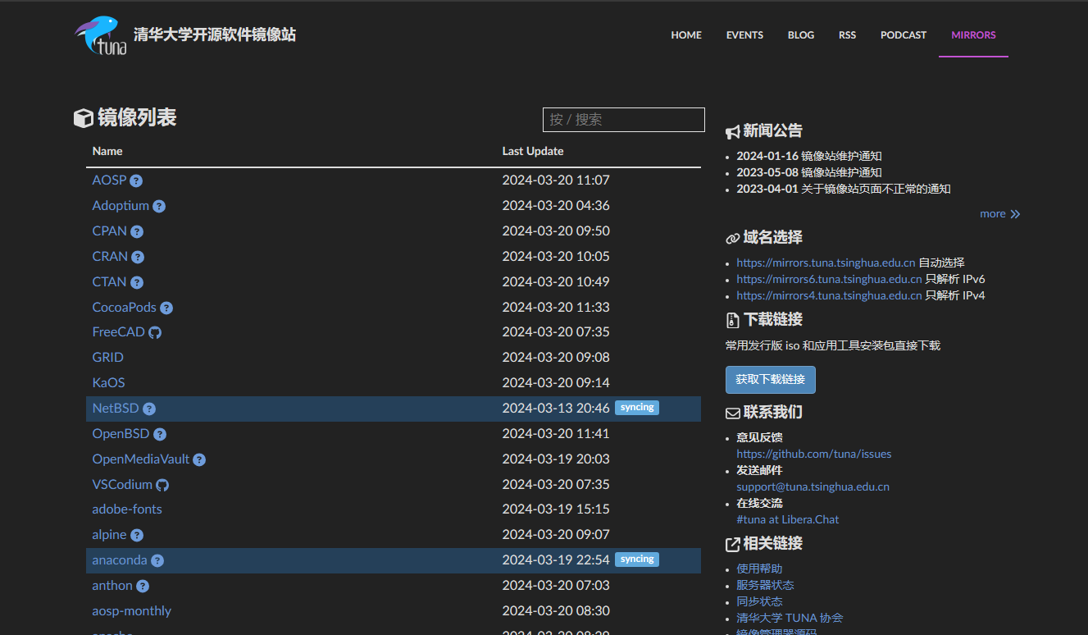1088x635 pixels.
Task: Click the mirror search input field
Action: click(x=624, y=120)
